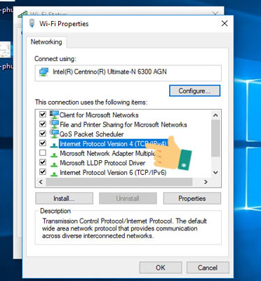
Task: Select QoS Packet Scheduler item
Action: point(91,134)
